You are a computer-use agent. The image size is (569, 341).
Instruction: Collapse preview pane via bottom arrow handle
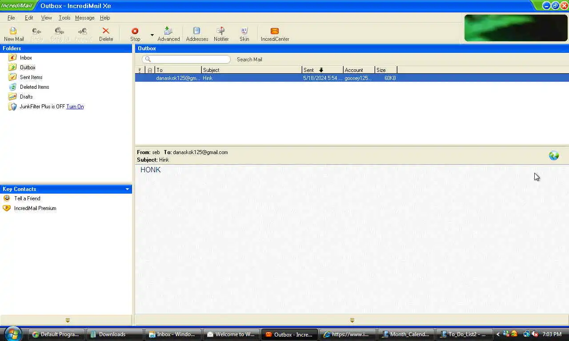(352, 320)
